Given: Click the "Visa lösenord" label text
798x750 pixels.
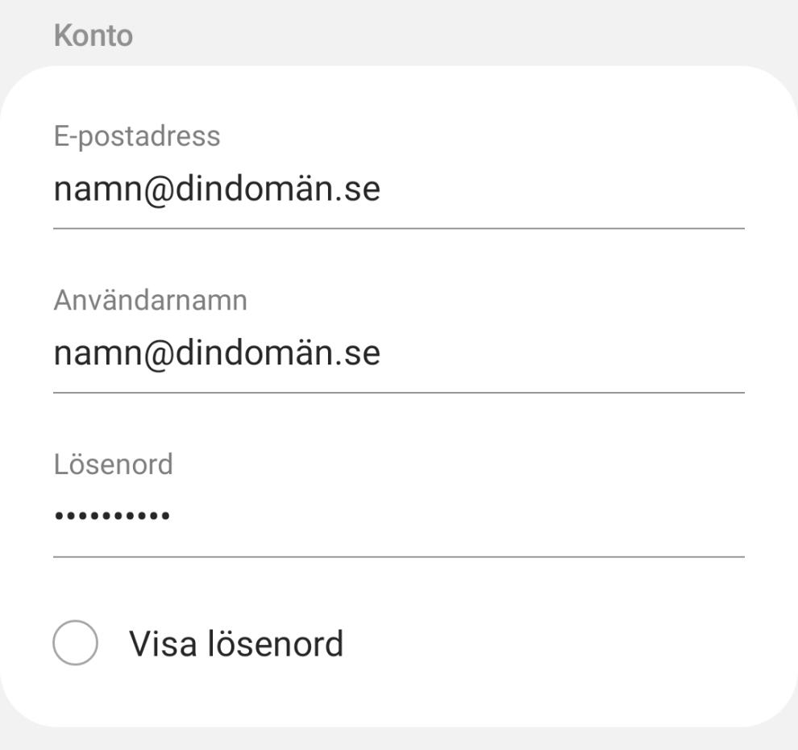Looking at the screenshot, I should point(236,644).
